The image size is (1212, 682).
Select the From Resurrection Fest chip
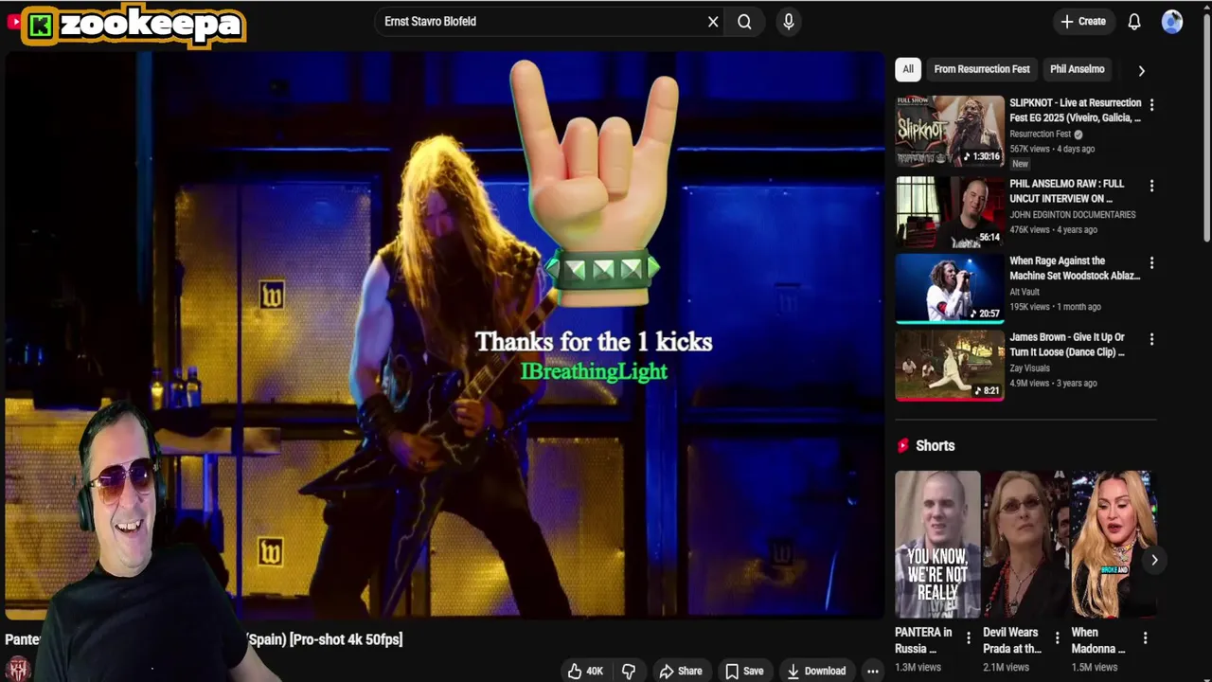pyautogui.click(x=982, y=69)
